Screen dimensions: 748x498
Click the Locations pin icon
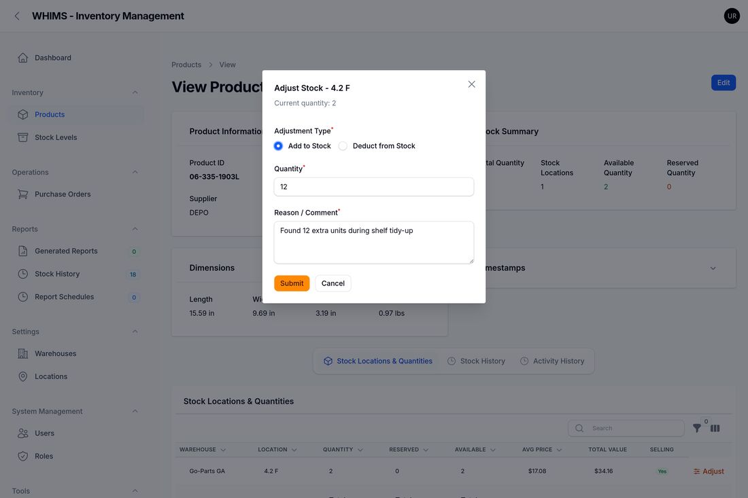coord(23,376)
